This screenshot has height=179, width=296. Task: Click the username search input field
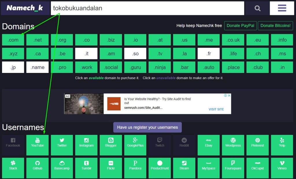pos(147,8)
